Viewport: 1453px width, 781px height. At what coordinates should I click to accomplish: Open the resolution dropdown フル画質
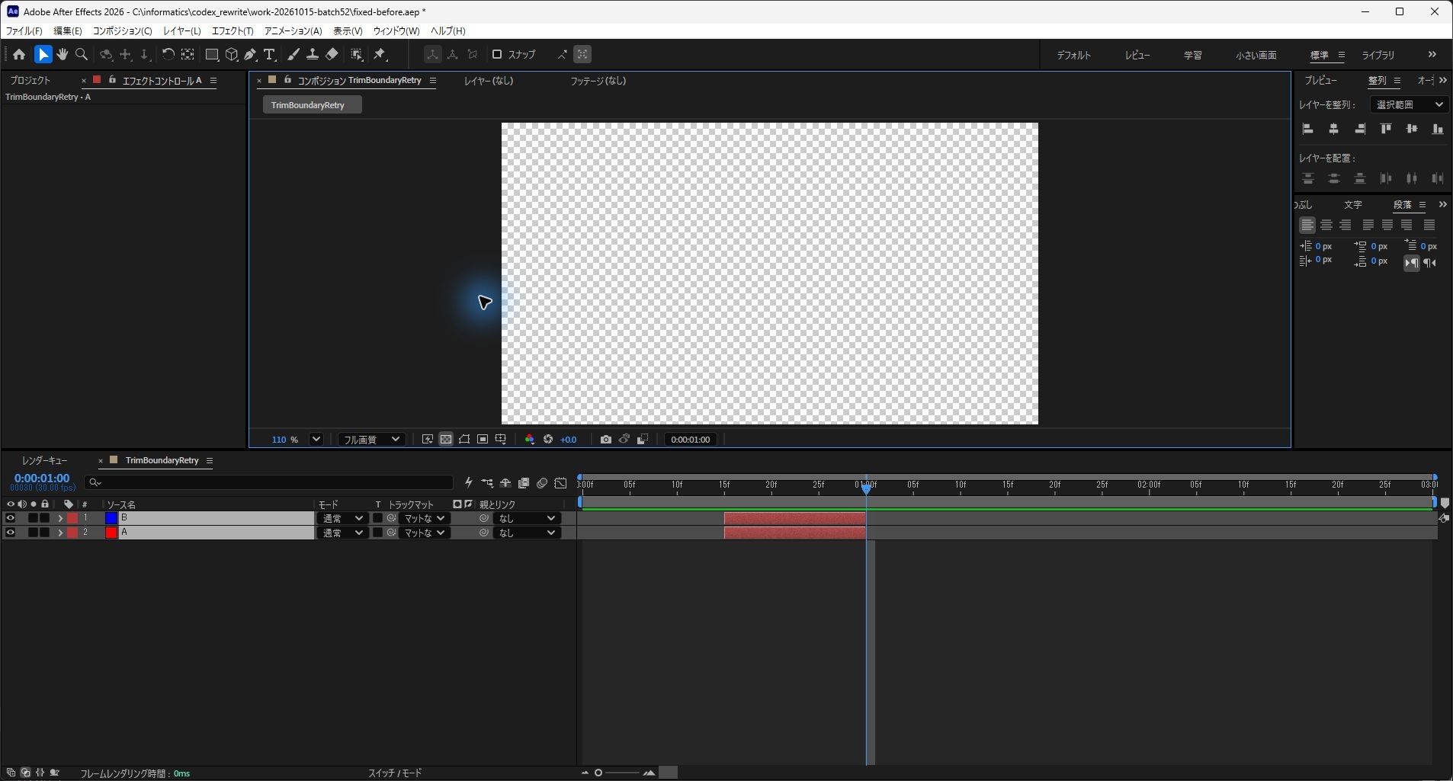coord(370,439)
